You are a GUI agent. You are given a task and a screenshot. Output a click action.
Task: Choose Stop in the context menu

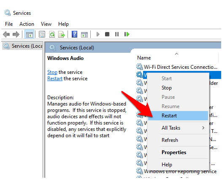point(178,88)
